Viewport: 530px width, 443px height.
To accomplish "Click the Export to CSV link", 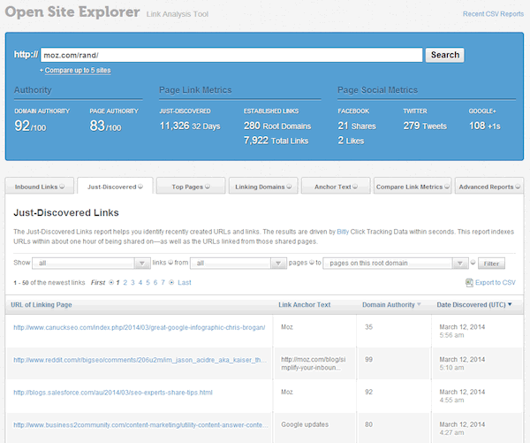I will coord(496,282).
